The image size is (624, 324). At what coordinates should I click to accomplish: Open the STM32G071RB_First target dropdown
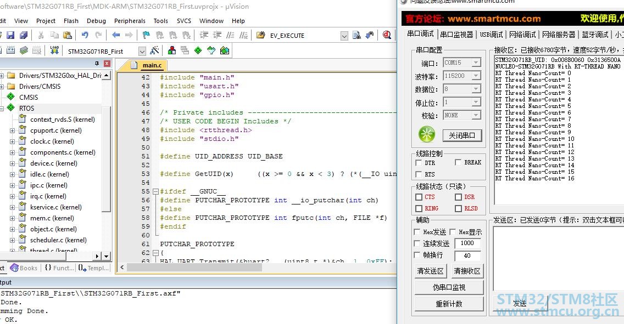click(142, 51)
